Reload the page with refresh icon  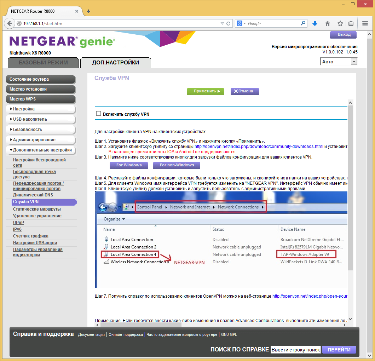(229, 23)
